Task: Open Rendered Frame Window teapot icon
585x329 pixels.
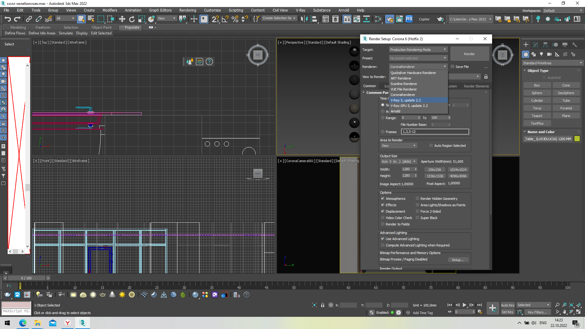Action: pyautogui.click(x=399, y=19)
